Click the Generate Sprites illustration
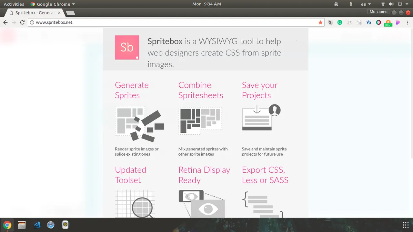The width and height of the screenshot is (413, 232). [139, 124]
